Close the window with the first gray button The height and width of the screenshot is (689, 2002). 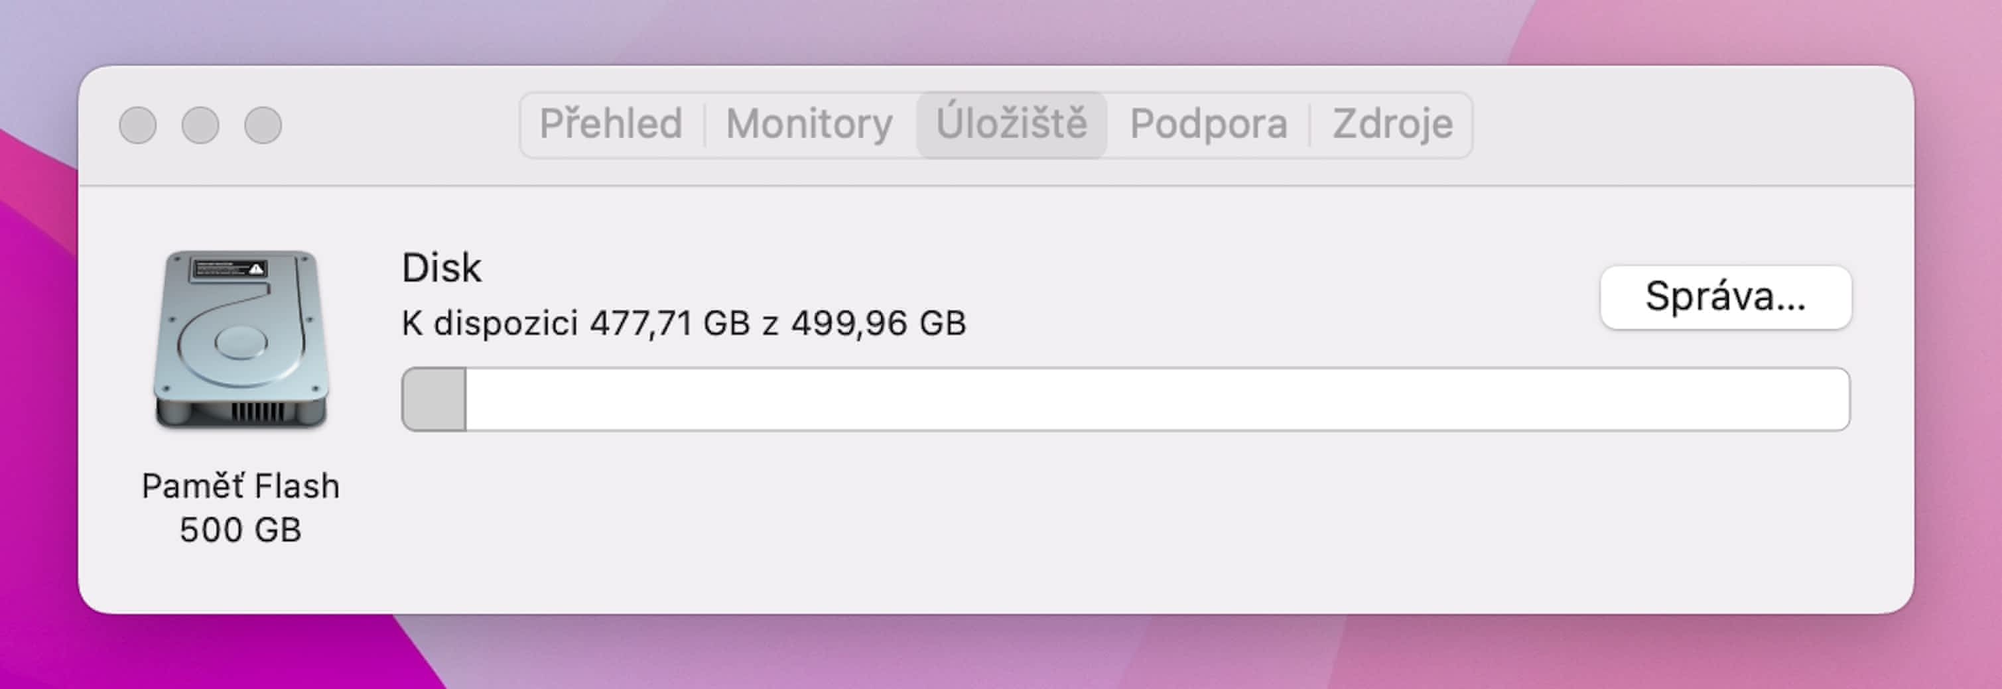pyautogui.click(x=137, y=125)
